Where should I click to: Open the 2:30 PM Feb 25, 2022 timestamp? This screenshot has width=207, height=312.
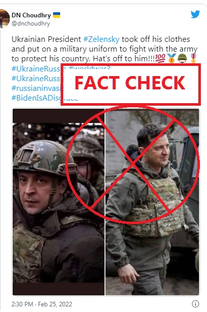pyautogui.click(x=42, y=304)
